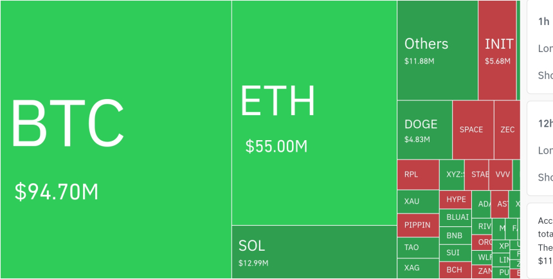553x279 pixels.
Task: Open the red SPACE tile
Action: 473,129
